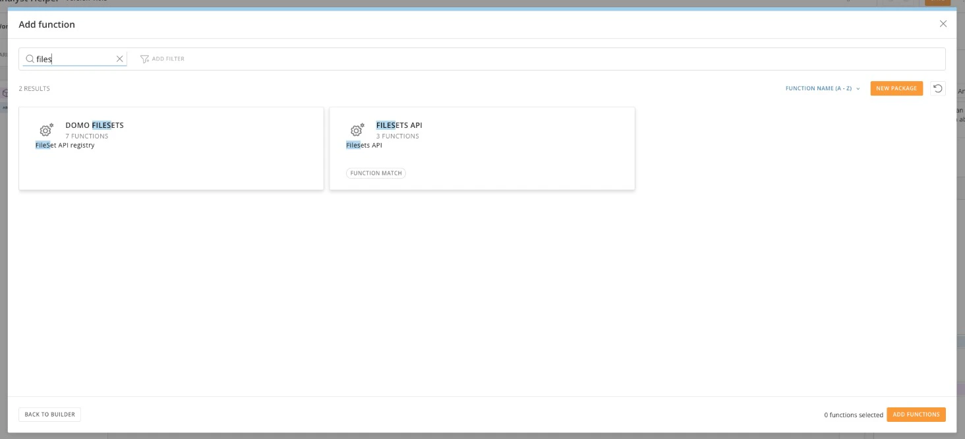The width and height of the screenshot is (965, 439).
Task: Return with the Back to Builder button
Action: [x=49, y=415]
